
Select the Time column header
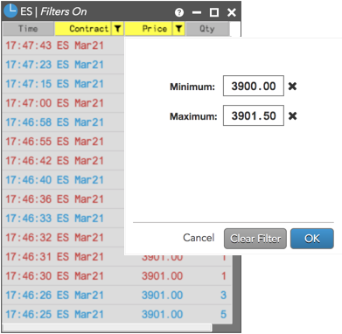coord(28,29)
